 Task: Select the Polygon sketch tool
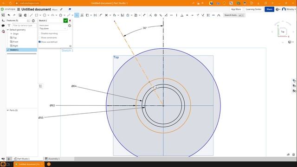(61, 15)
